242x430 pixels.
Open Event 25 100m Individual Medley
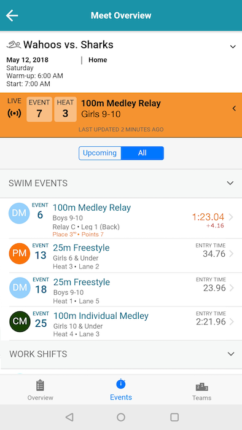pyautogui.click(x=121, y=324)
